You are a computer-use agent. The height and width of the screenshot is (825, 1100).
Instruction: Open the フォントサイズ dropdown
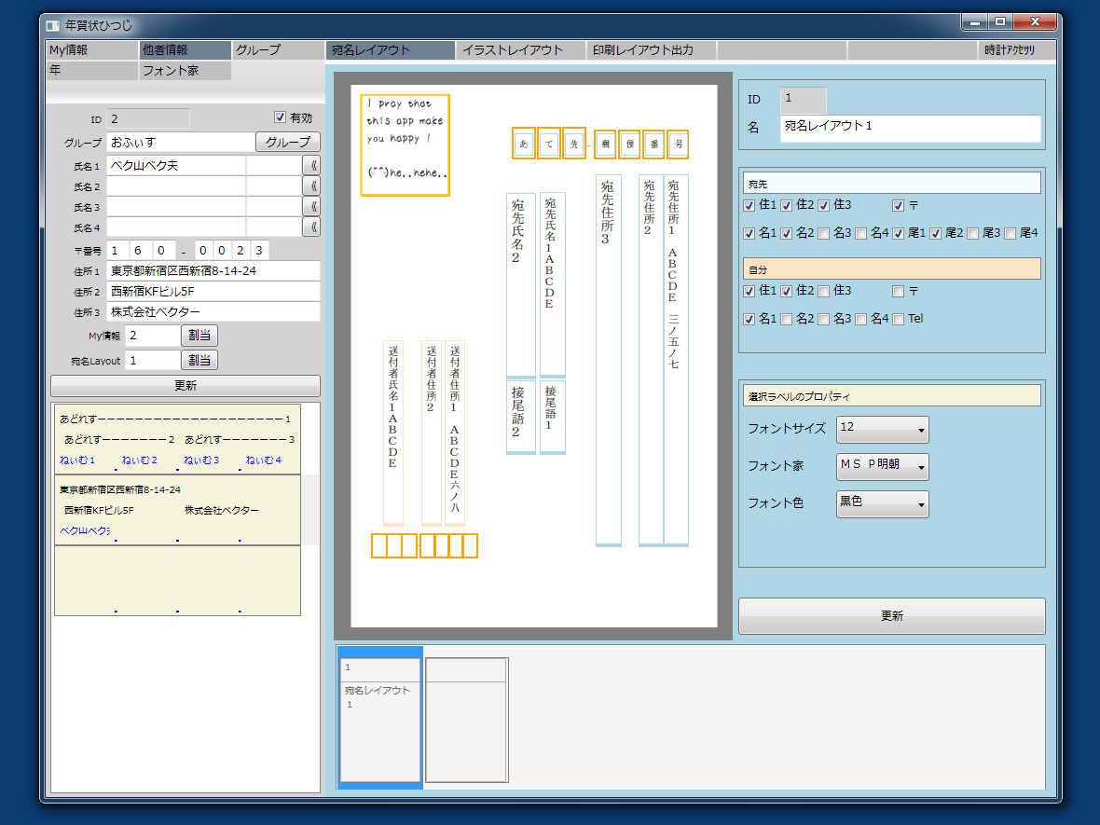click(883, 430)
